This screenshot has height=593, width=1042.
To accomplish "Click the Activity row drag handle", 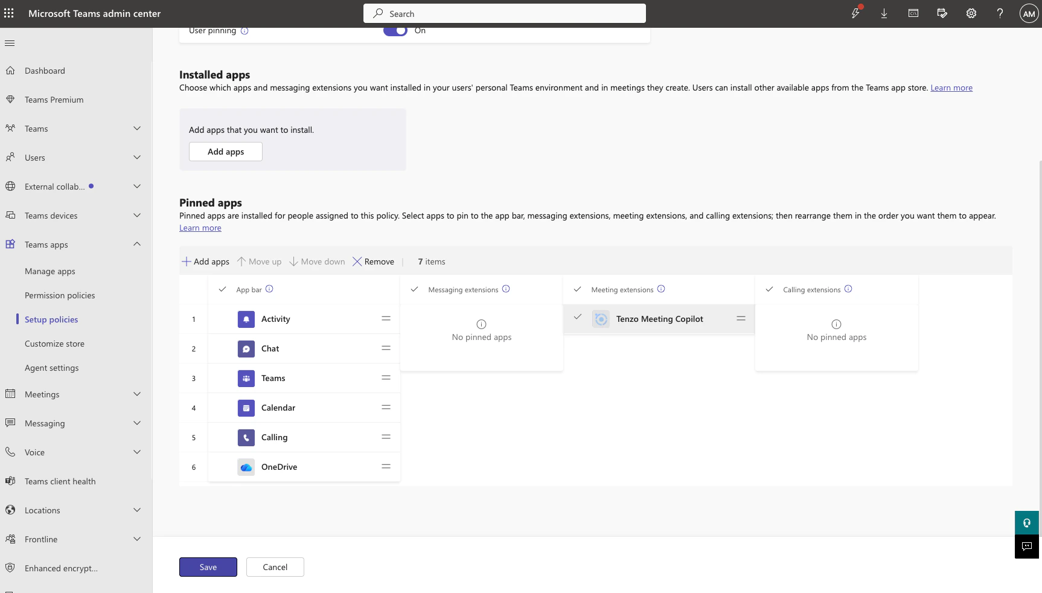I will click(386, 318).
